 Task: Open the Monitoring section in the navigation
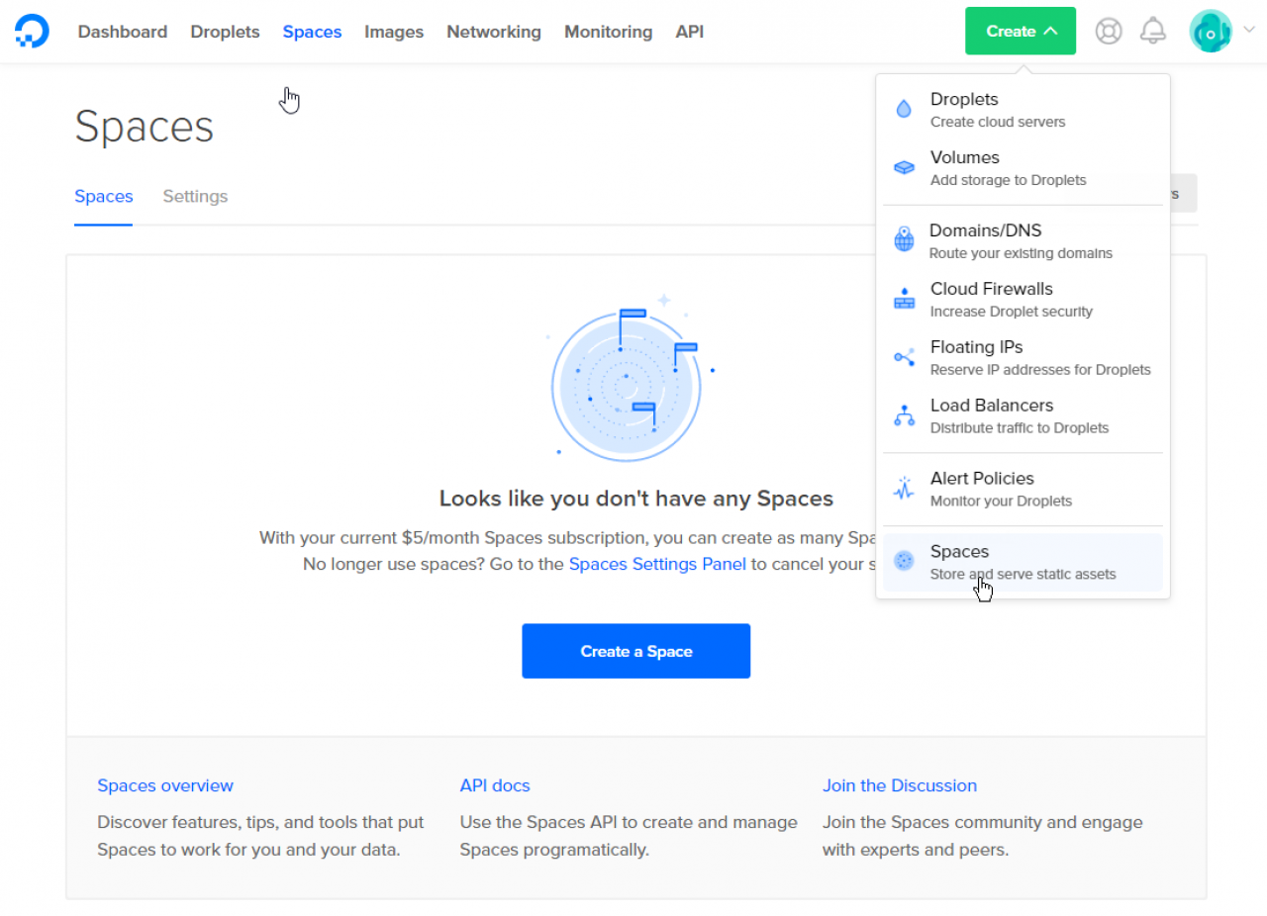tap(608, 32)
